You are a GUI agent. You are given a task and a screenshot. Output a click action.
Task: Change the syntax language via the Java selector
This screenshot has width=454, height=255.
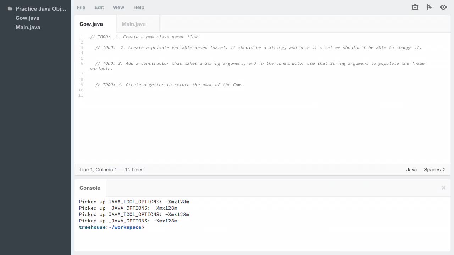tap(411, 170)
